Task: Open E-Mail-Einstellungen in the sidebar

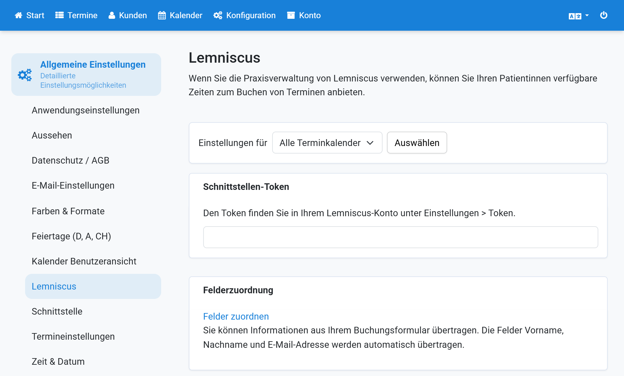Action: click(73, 185)
